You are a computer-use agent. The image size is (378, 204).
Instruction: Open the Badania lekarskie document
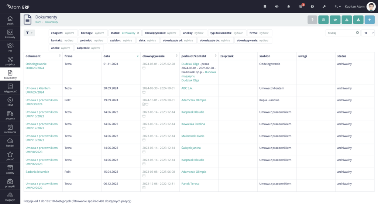click(x=37, y=172)
